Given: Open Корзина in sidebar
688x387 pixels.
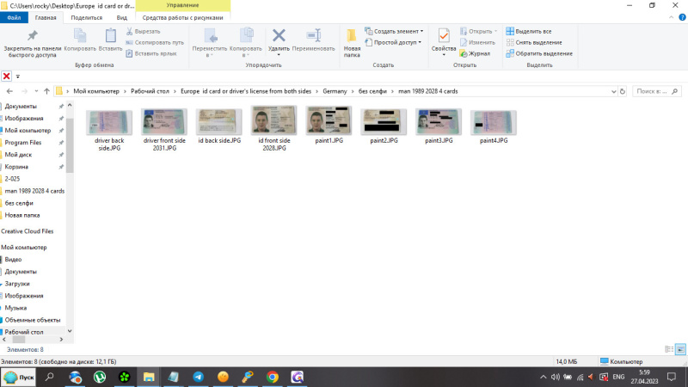Looking at the screenshot, I should [16, 167].
